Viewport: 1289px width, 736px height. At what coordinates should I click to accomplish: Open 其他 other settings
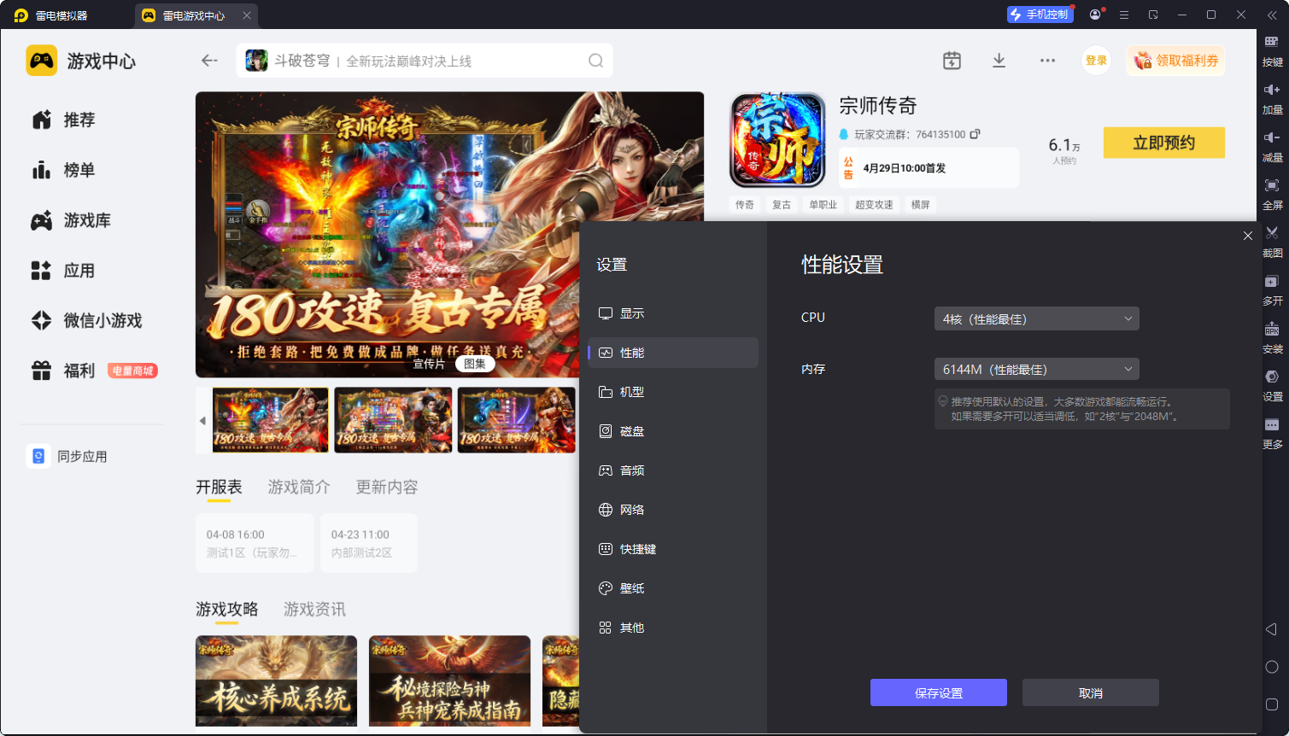(673, 628)
